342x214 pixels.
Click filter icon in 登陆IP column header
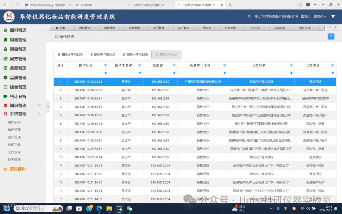[x=174, y=66]
